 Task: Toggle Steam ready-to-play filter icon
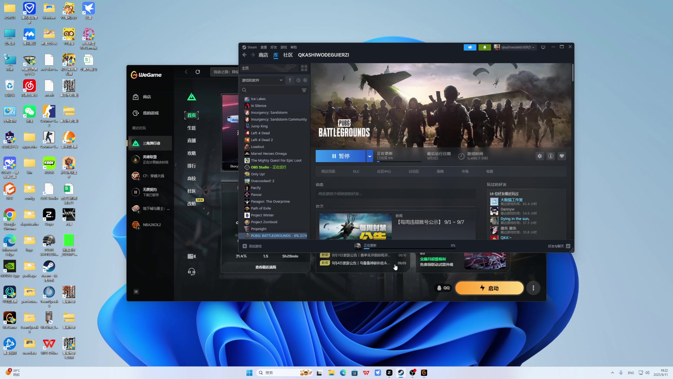click(305, 80)
